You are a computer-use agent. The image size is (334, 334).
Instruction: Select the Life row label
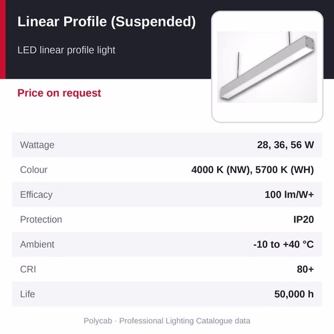[27, 294]
